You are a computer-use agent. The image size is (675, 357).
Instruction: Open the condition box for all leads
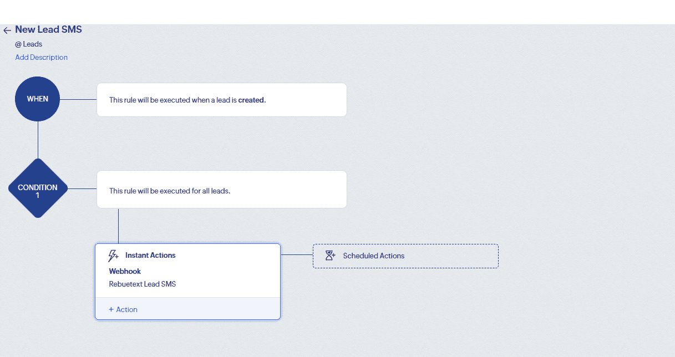click(x=222, y=190)
